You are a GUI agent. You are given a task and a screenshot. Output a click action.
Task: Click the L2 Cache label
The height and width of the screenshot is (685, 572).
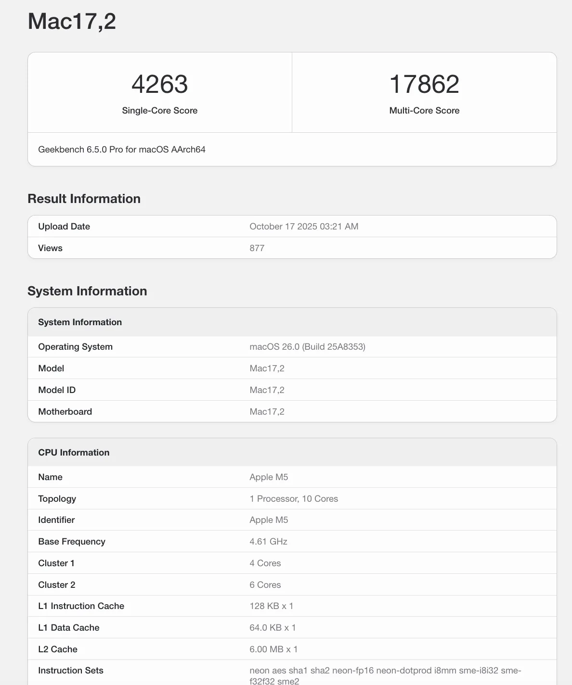click(58, 649)
